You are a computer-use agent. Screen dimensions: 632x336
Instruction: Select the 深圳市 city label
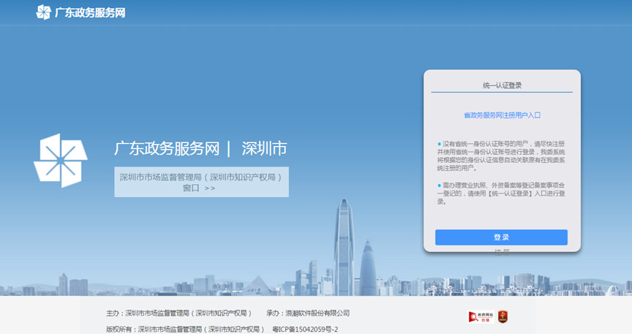tap(264, 148)
